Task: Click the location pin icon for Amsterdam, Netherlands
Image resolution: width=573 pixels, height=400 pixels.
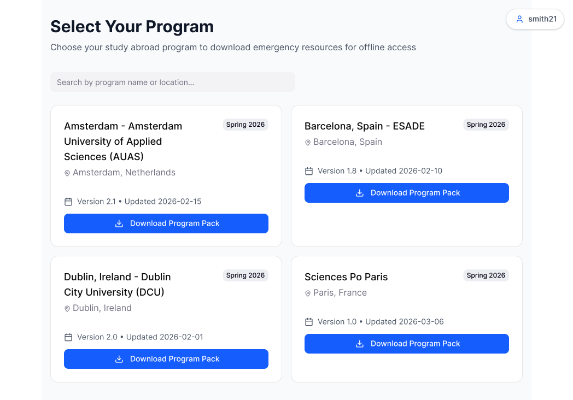Action: 67,173
